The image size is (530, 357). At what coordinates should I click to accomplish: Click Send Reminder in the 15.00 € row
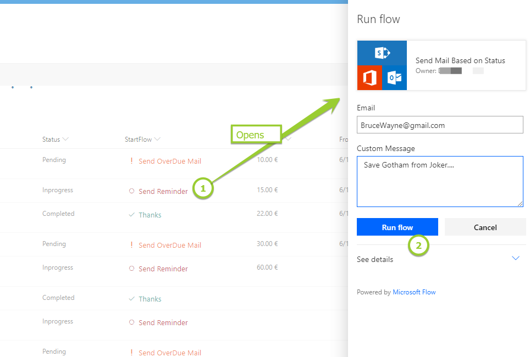[163, 192]
